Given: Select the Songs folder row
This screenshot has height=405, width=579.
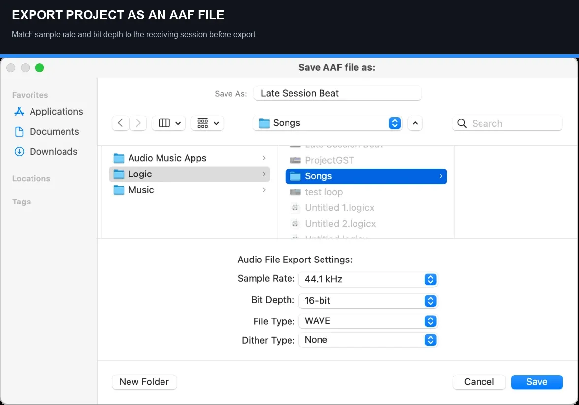Looking at the screenshot, I should click(366, 176).
